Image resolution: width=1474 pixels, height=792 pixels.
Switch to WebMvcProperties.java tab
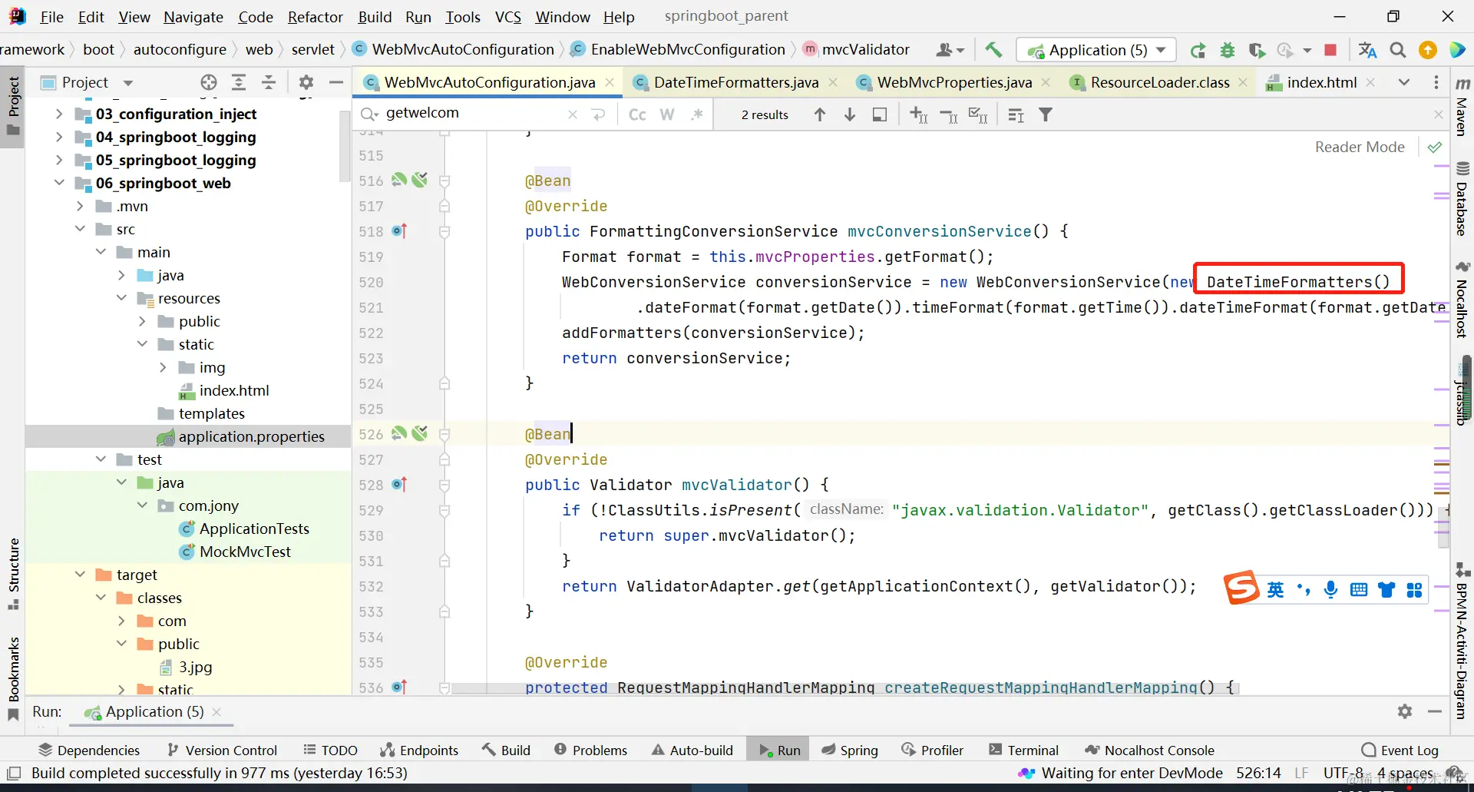(954, 82)
